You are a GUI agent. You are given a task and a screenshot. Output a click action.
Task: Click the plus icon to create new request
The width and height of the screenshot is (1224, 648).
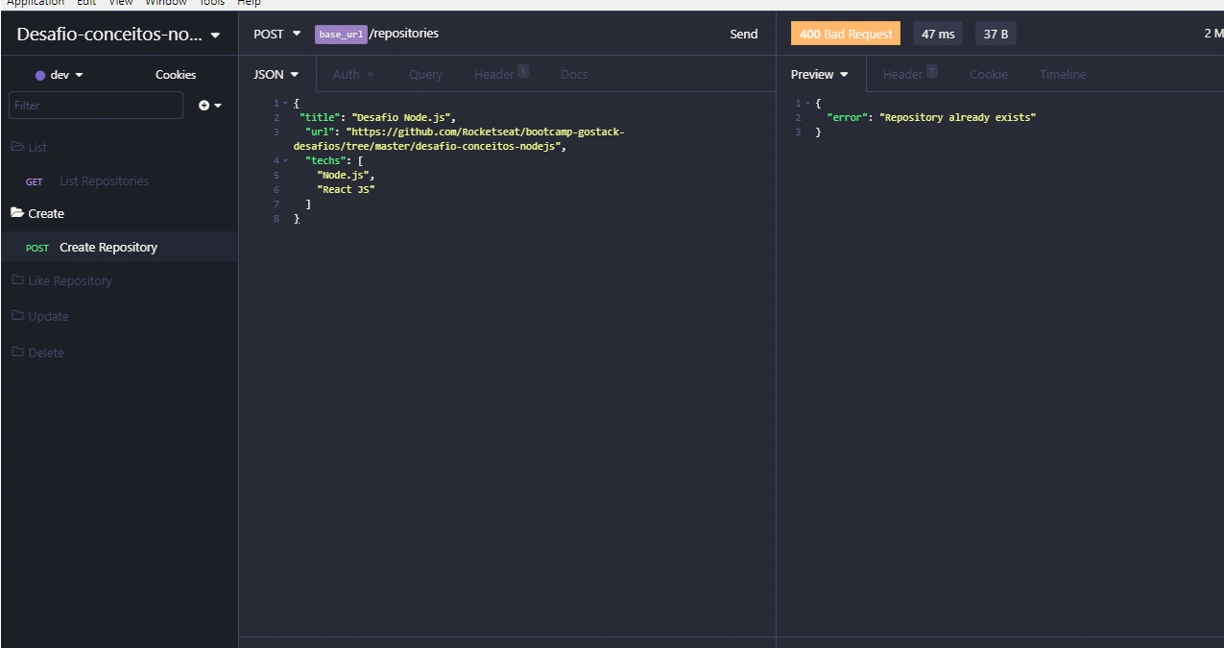click(205, 105)
